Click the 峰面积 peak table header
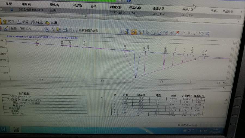This screenshot has width=245, height=138. [x=141, y=95]
